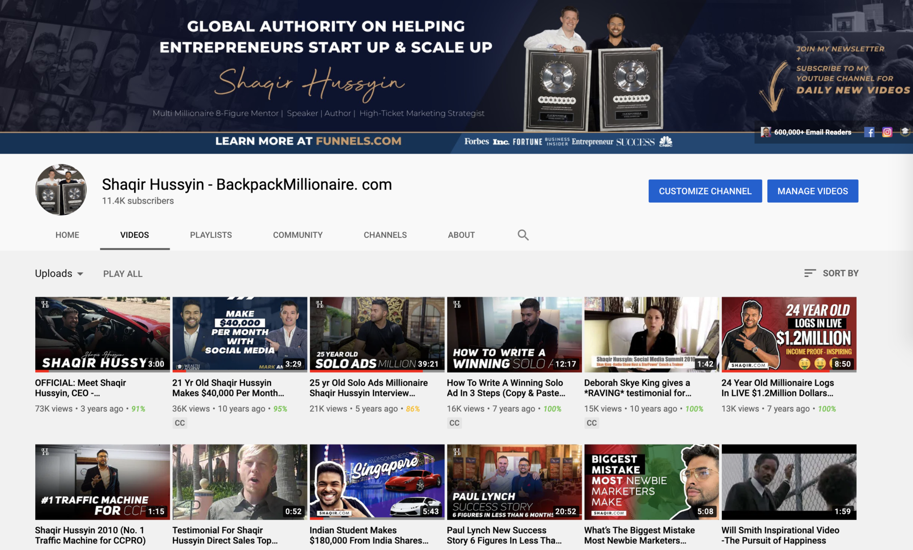This screenshot has height=550, width=913.
Task: Click '36K views • 10 years ago' metadata
Action: pyautogui.click(x=219, y=409)
